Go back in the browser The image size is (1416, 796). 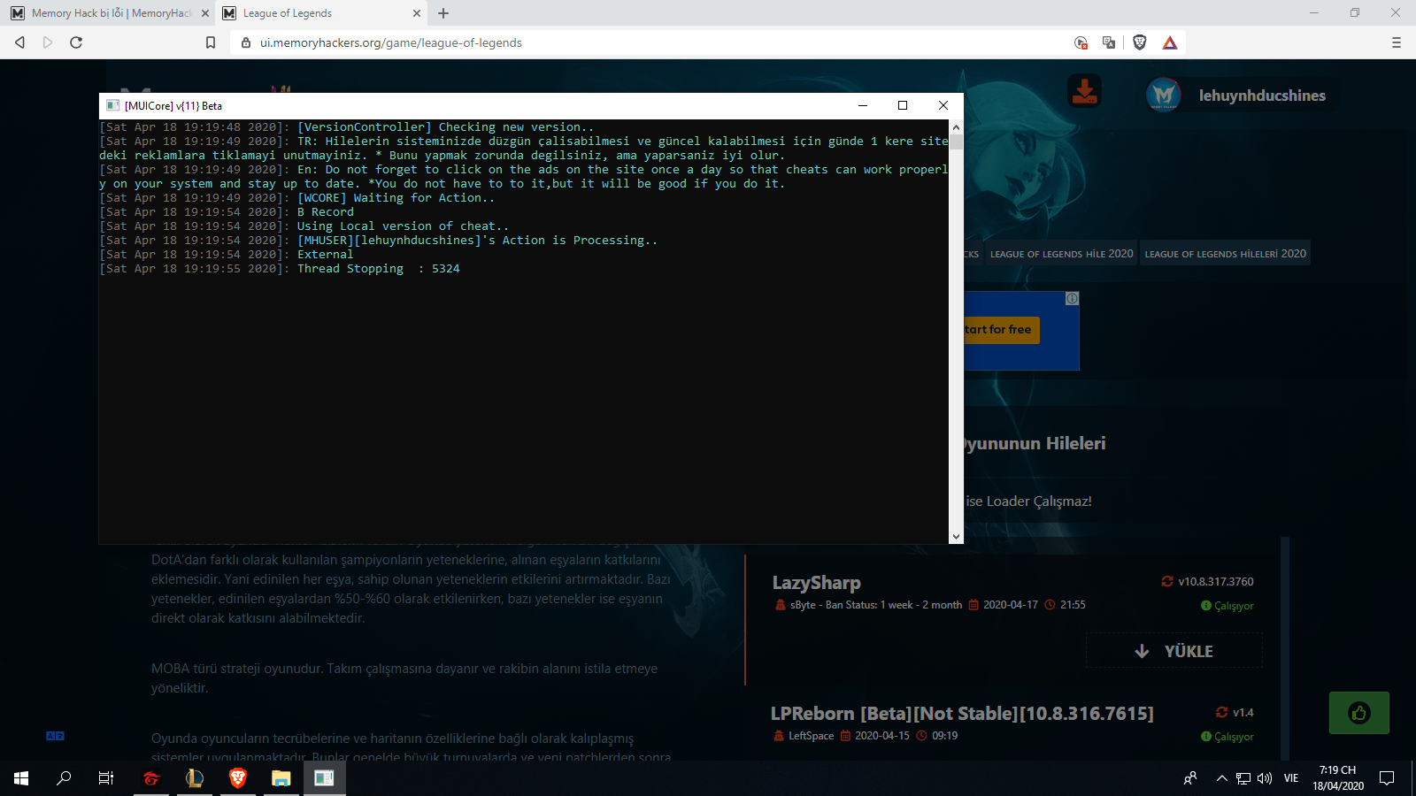pyautogui.click(x=19, y=42)
